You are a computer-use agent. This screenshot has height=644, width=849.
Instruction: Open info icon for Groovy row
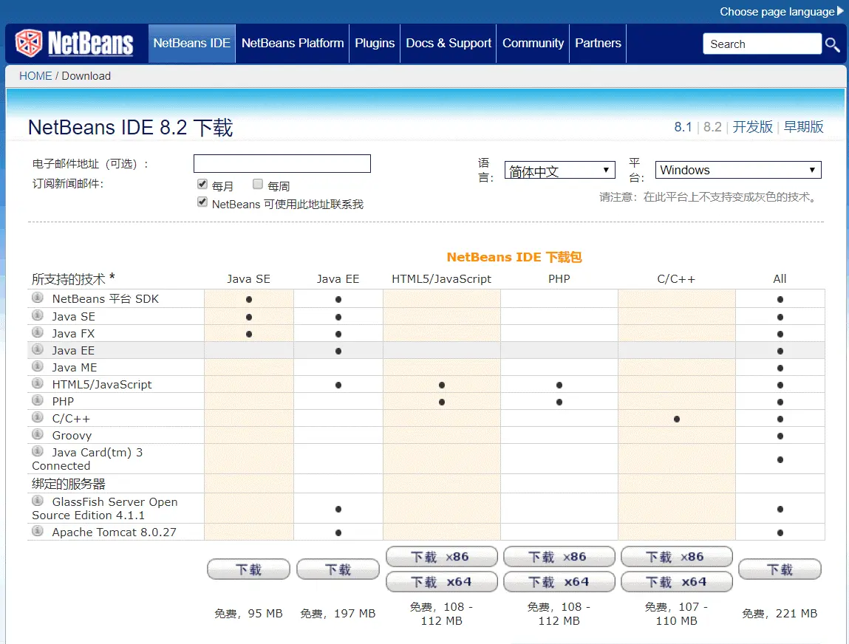point(38,434)
